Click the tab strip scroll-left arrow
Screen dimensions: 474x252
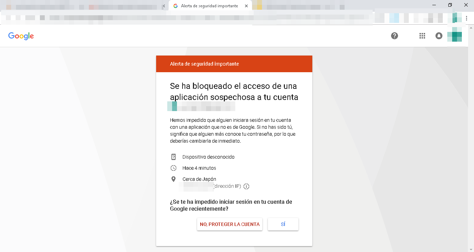pyautogui.click(x=164, y=6)
